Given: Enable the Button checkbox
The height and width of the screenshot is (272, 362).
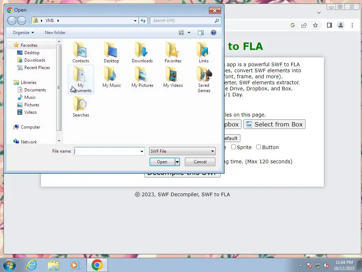Looking at the screenshot, I should click(258, 147).
